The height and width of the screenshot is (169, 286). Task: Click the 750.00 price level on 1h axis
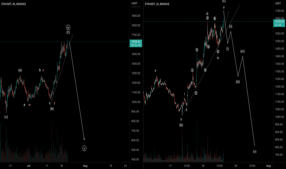tap(280, 155)
